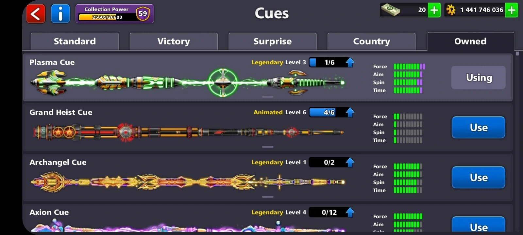Open the blue info icon
This screenshot has width=523, height=235.
point(60,14)
